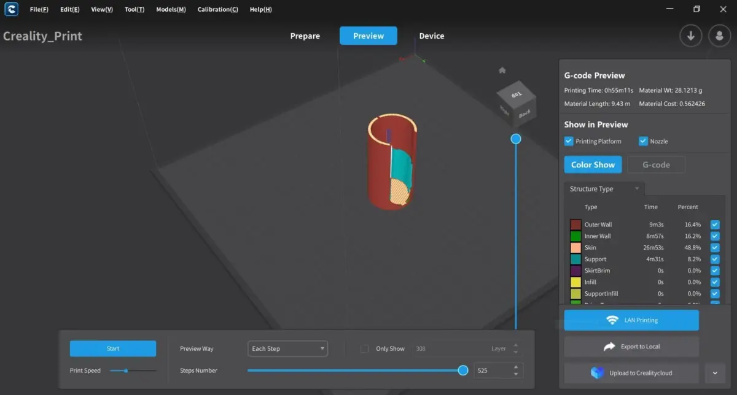Expand the more upload options chevron button
737x395 pixels.
pyautogui.click(x=715, y=373)
